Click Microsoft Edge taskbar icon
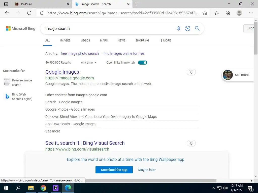258x193 pixels. 68,188
